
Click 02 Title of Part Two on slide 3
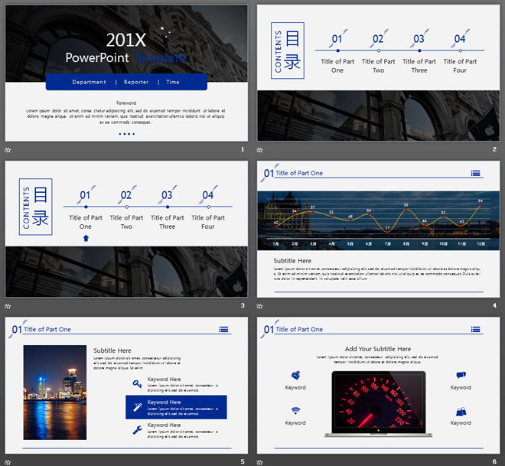click(x=126, y=207)
